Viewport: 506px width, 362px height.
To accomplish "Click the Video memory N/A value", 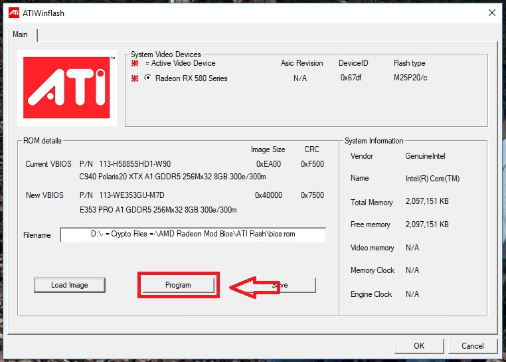I will tap(412, 248).
